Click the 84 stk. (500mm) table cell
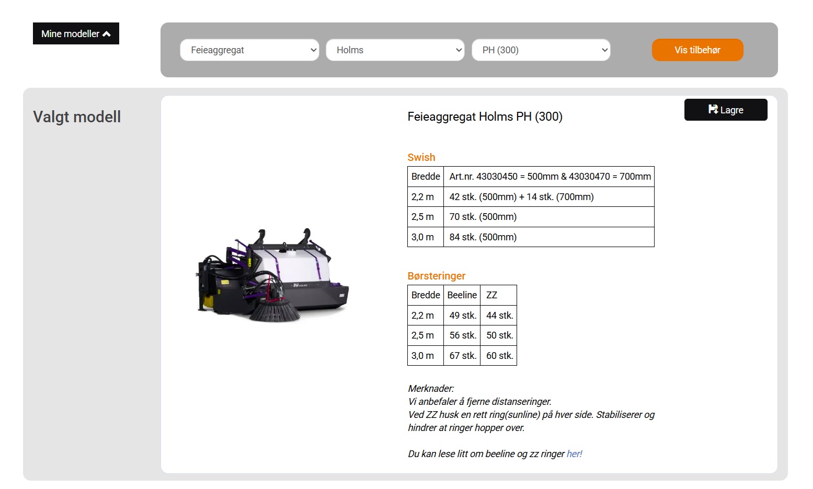 [x=549, y=237]
